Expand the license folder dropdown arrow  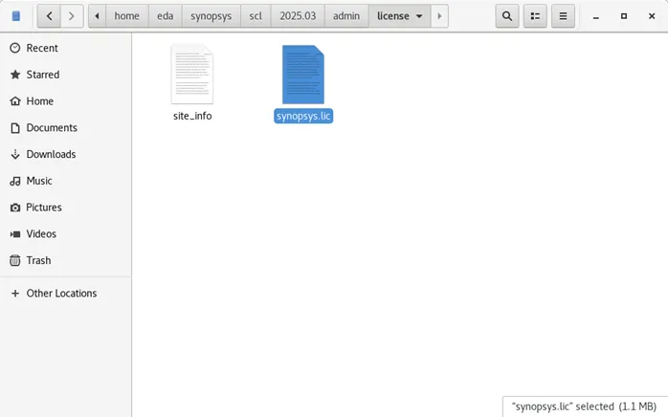419,16
